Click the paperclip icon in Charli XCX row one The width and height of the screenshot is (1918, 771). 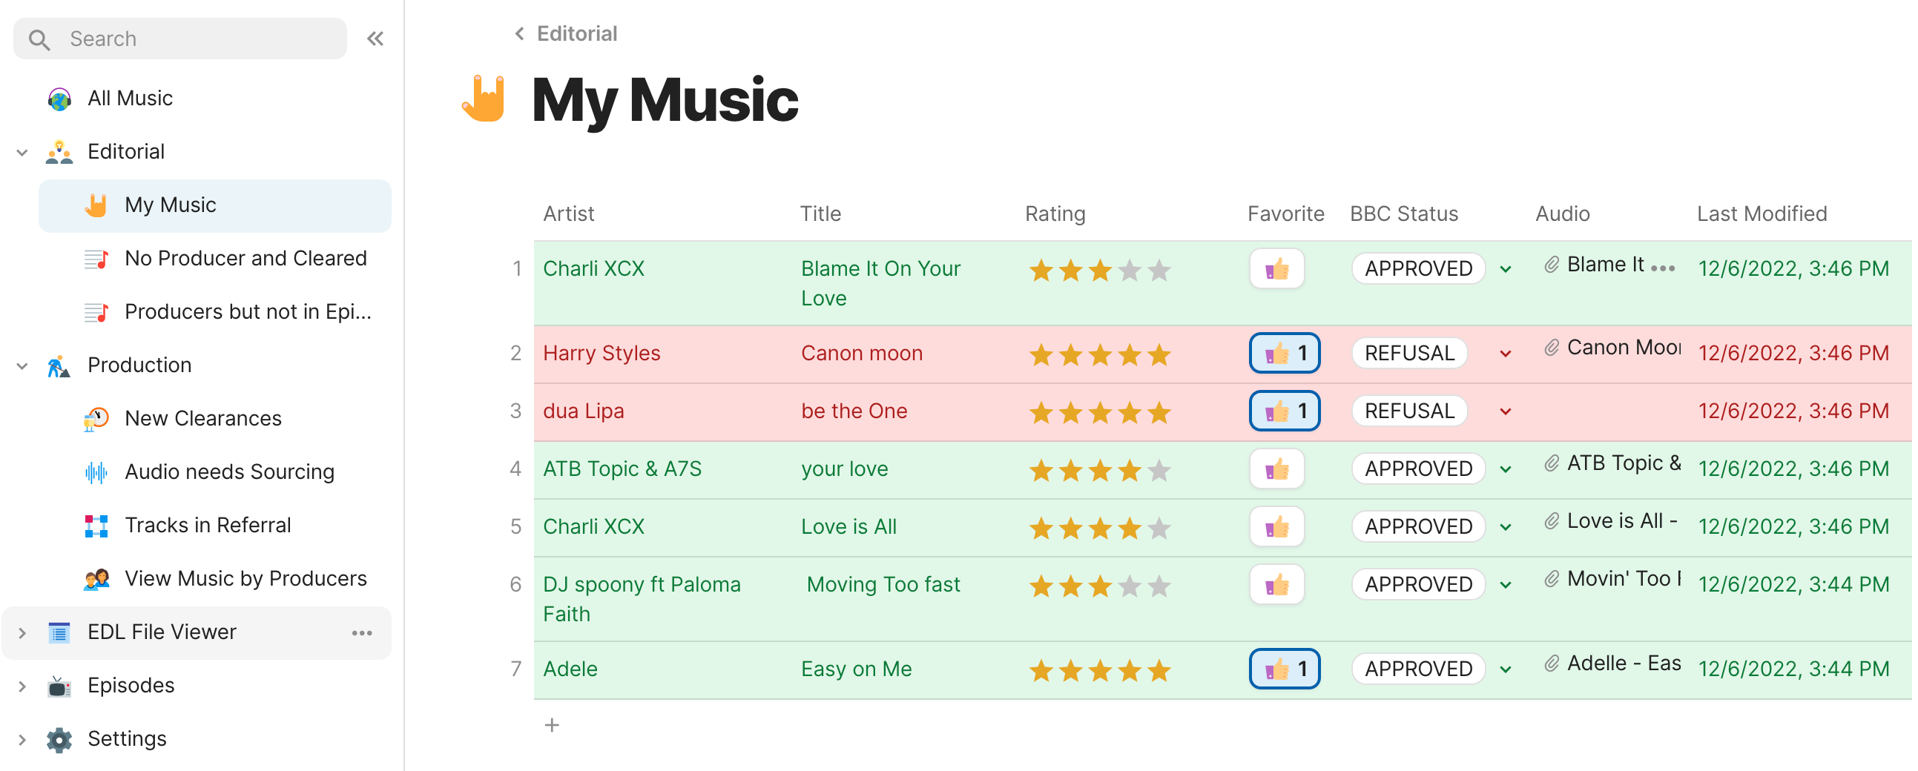pos(1552,265)
